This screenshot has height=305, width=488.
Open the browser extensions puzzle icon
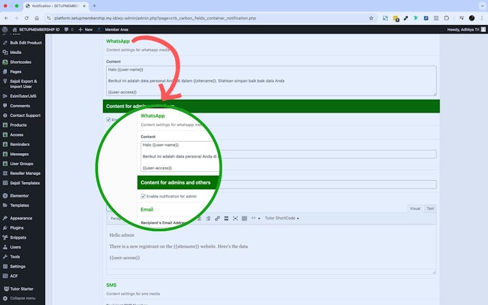coord(446,18)
